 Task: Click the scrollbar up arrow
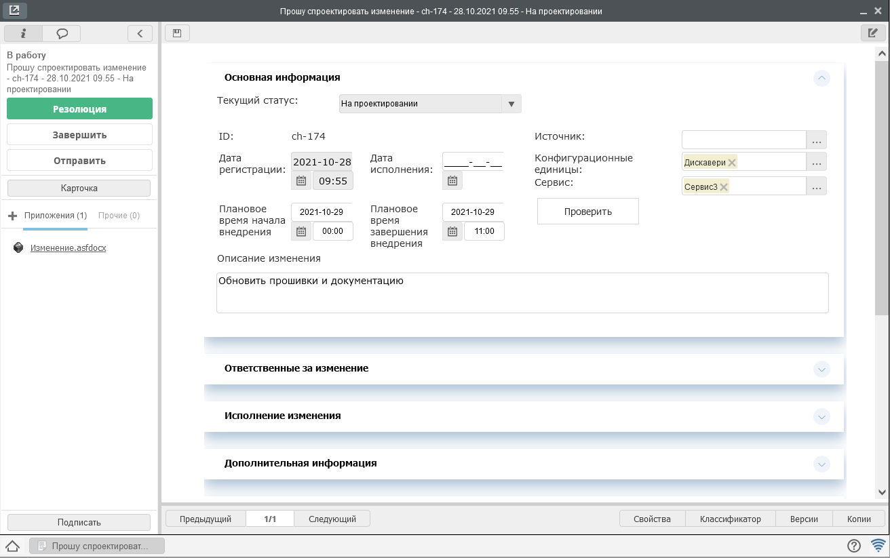point(882,53)
